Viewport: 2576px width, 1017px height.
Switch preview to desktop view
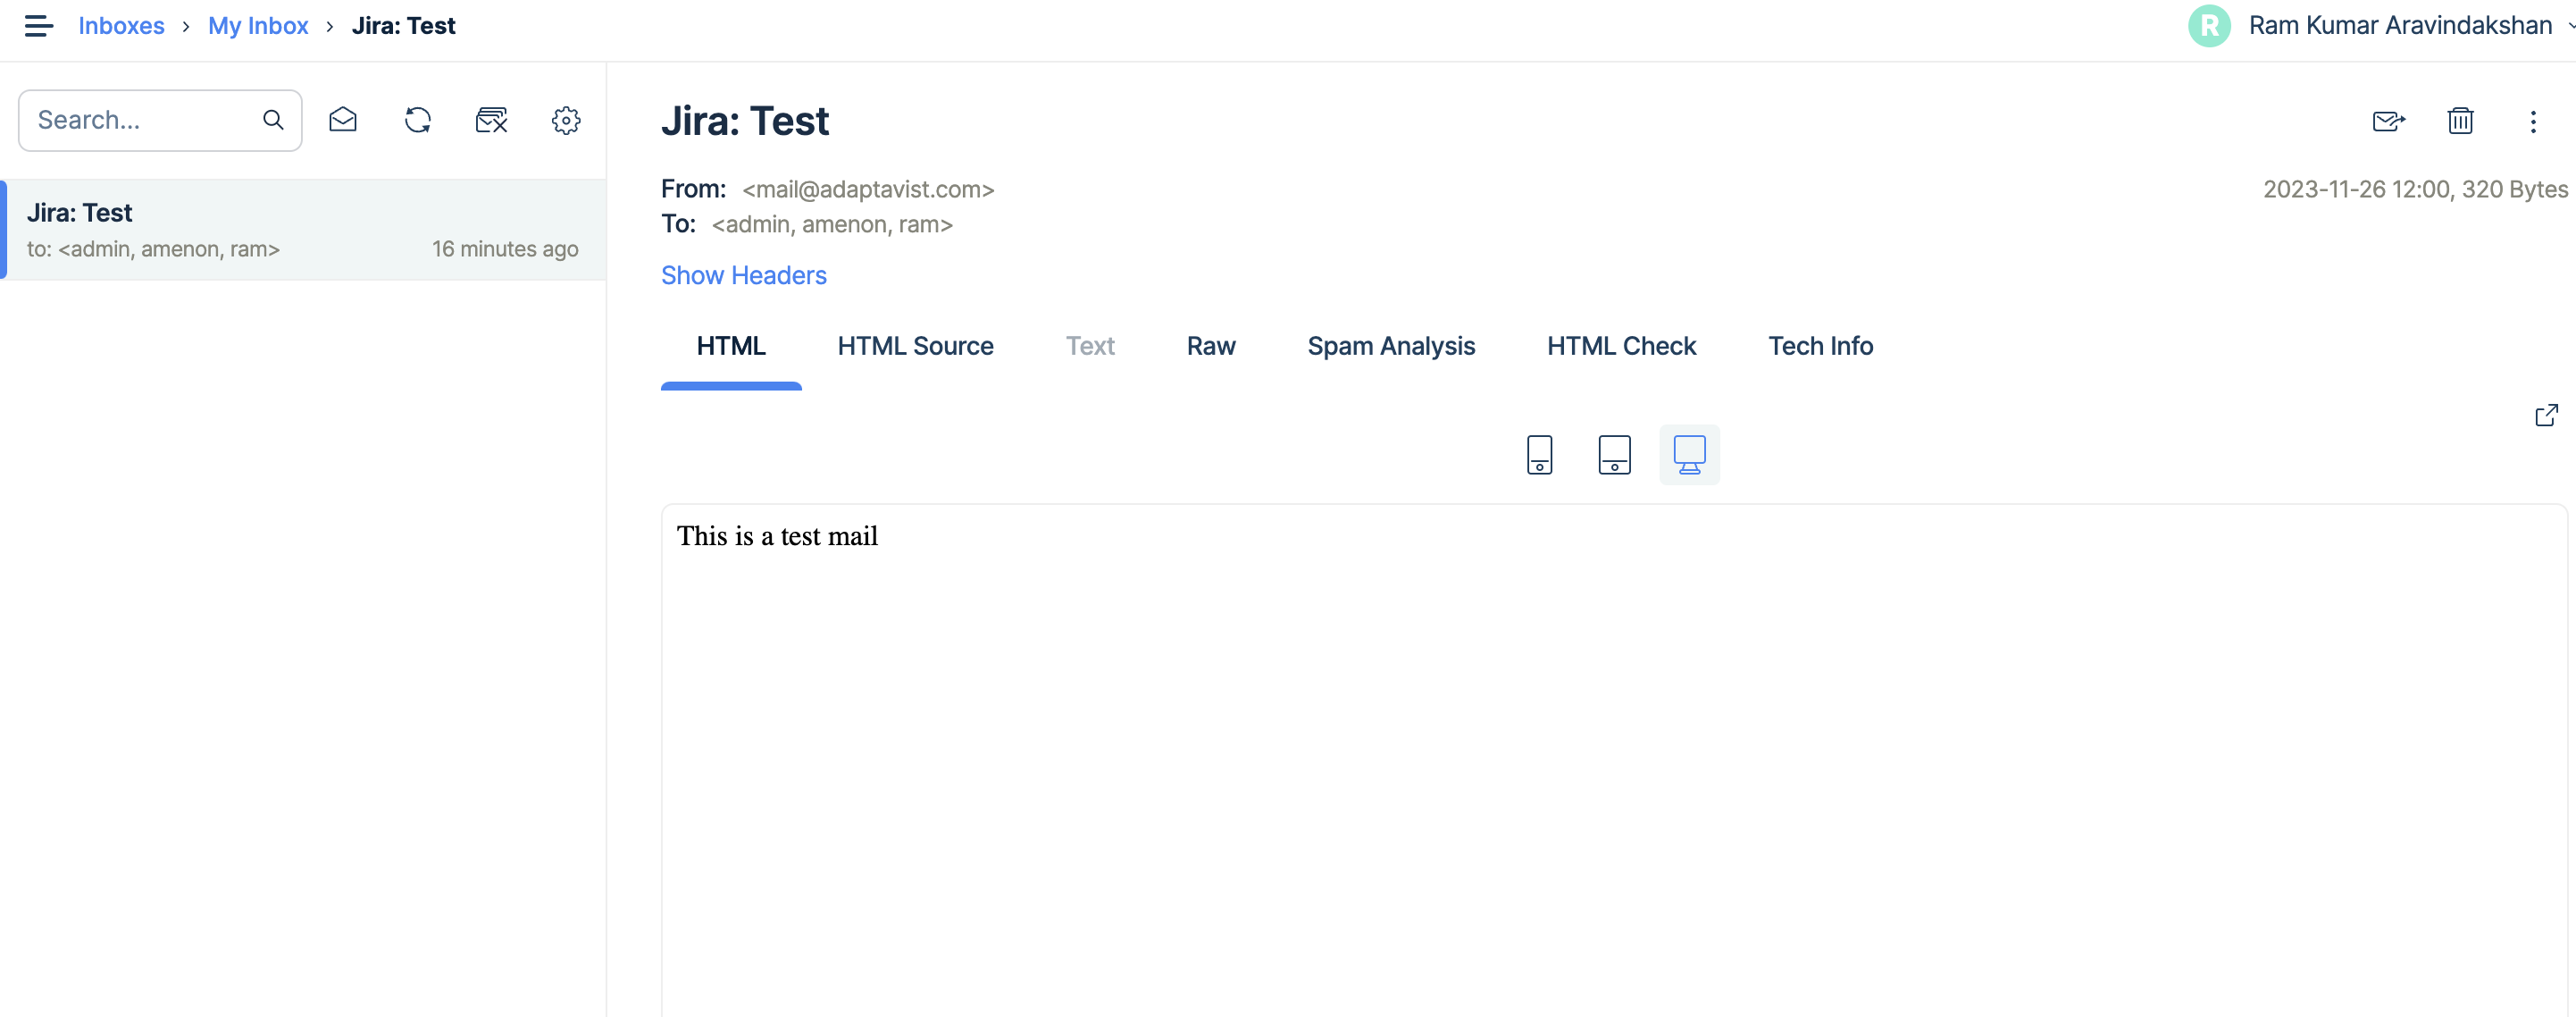(1690, 453)
